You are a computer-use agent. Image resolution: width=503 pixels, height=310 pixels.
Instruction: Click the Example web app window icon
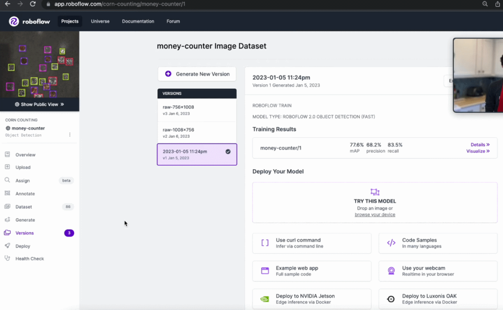point(265,271)
